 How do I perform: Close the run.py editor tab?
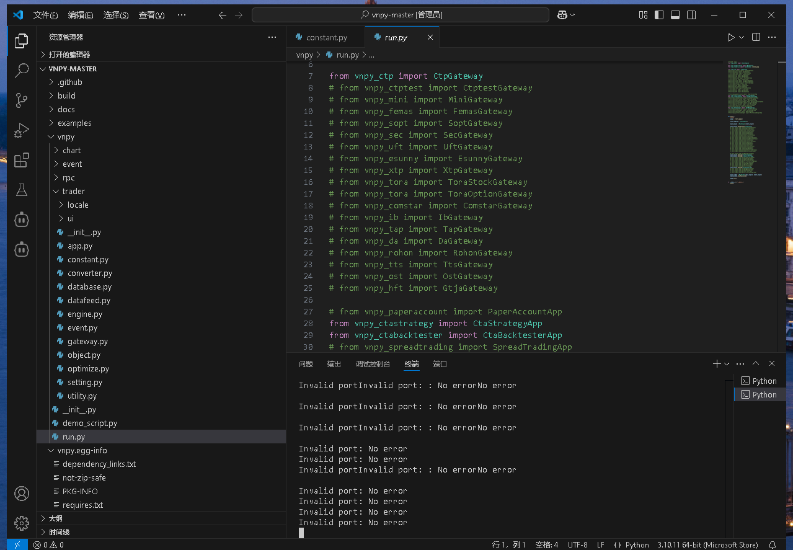coord(430,37)
